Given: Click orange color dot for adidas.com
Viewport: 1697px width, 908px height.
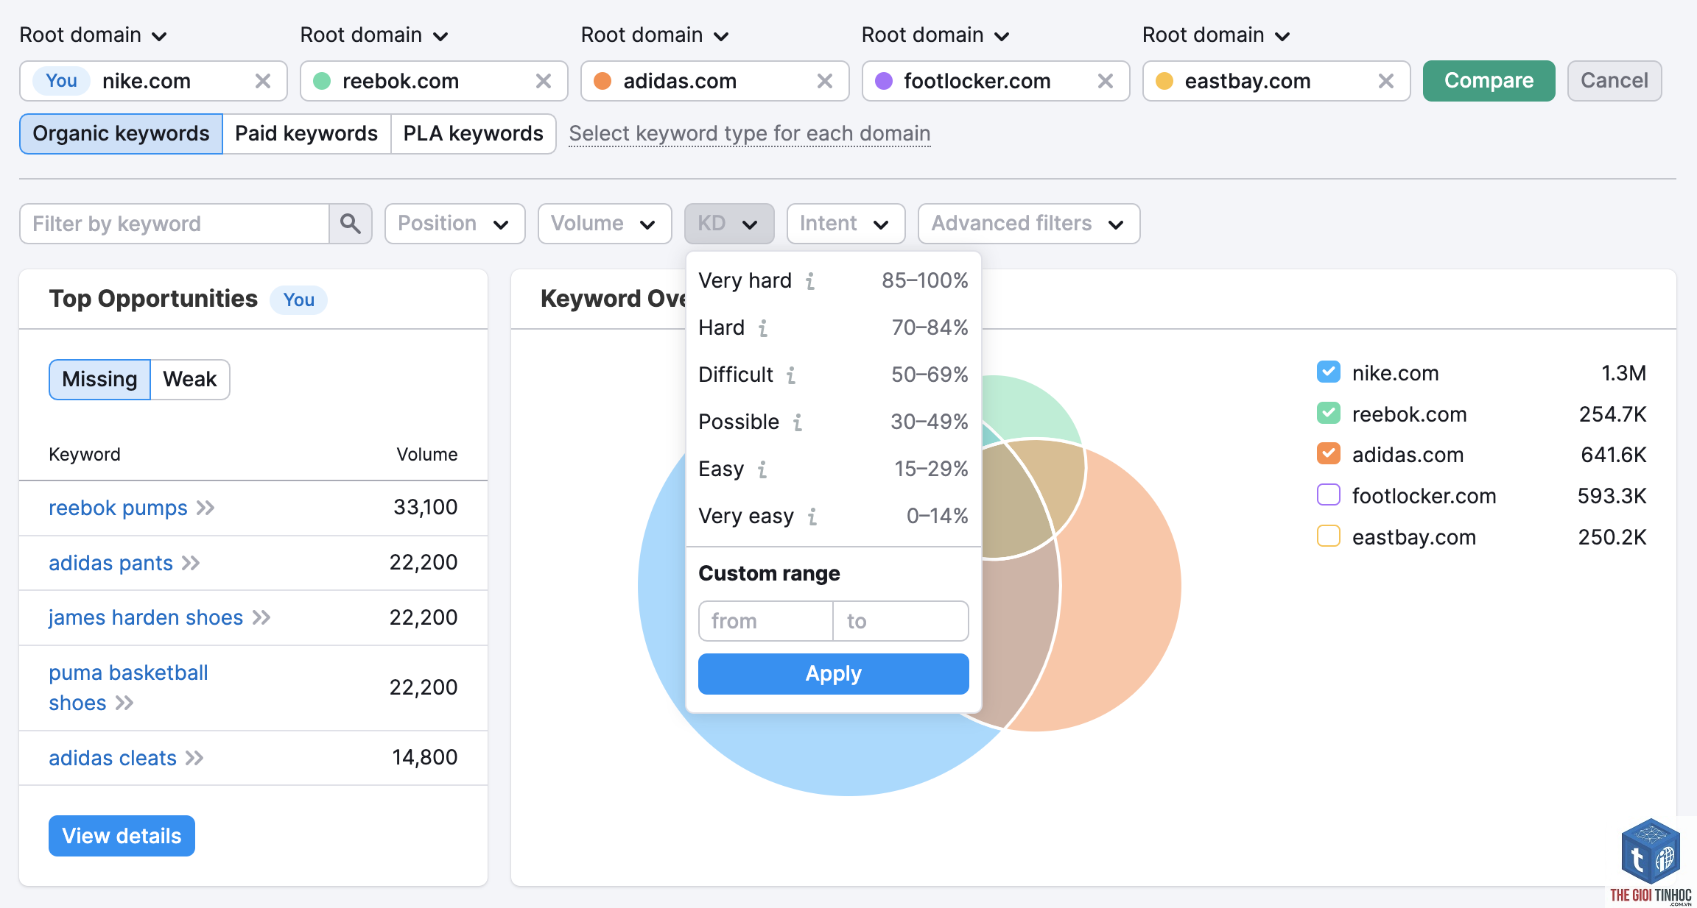Looking at the screenshot, I should 602,81.
